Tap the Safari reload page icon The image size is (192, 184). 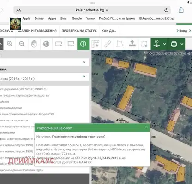coord(166,10)
